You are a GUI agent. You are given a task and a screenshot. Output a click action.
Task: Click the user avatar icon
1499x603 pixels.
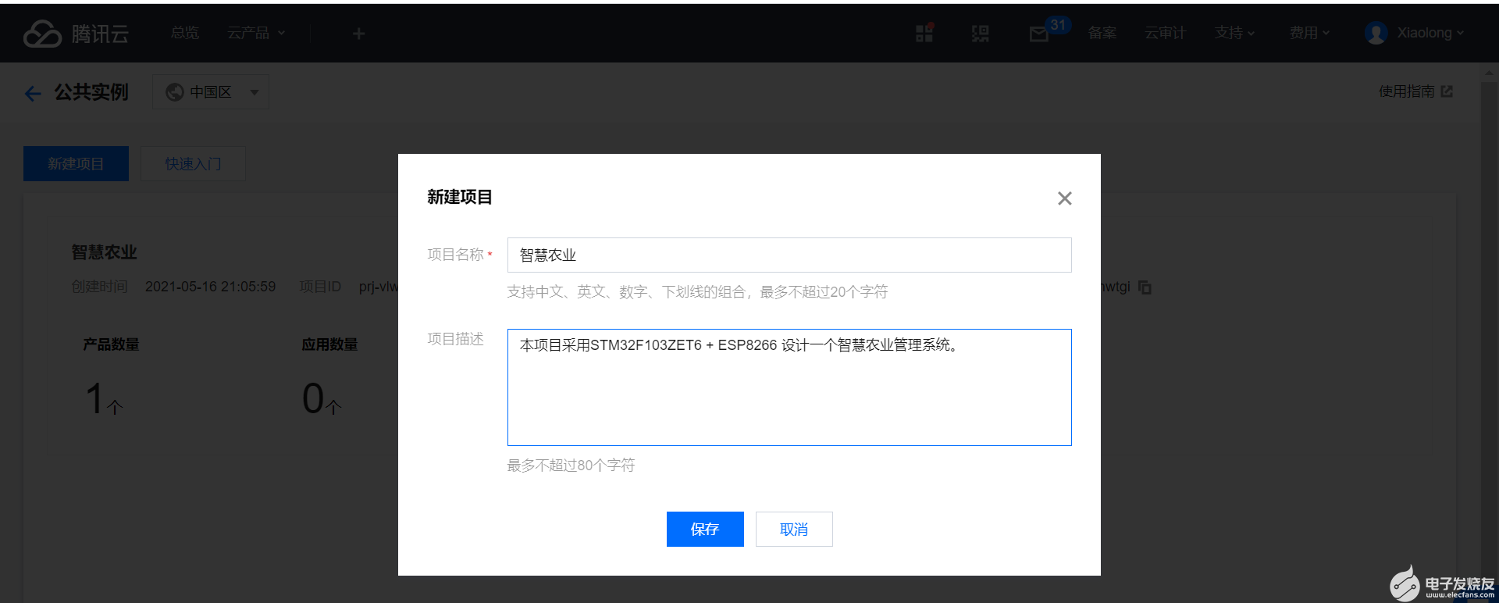point(1376,33)
